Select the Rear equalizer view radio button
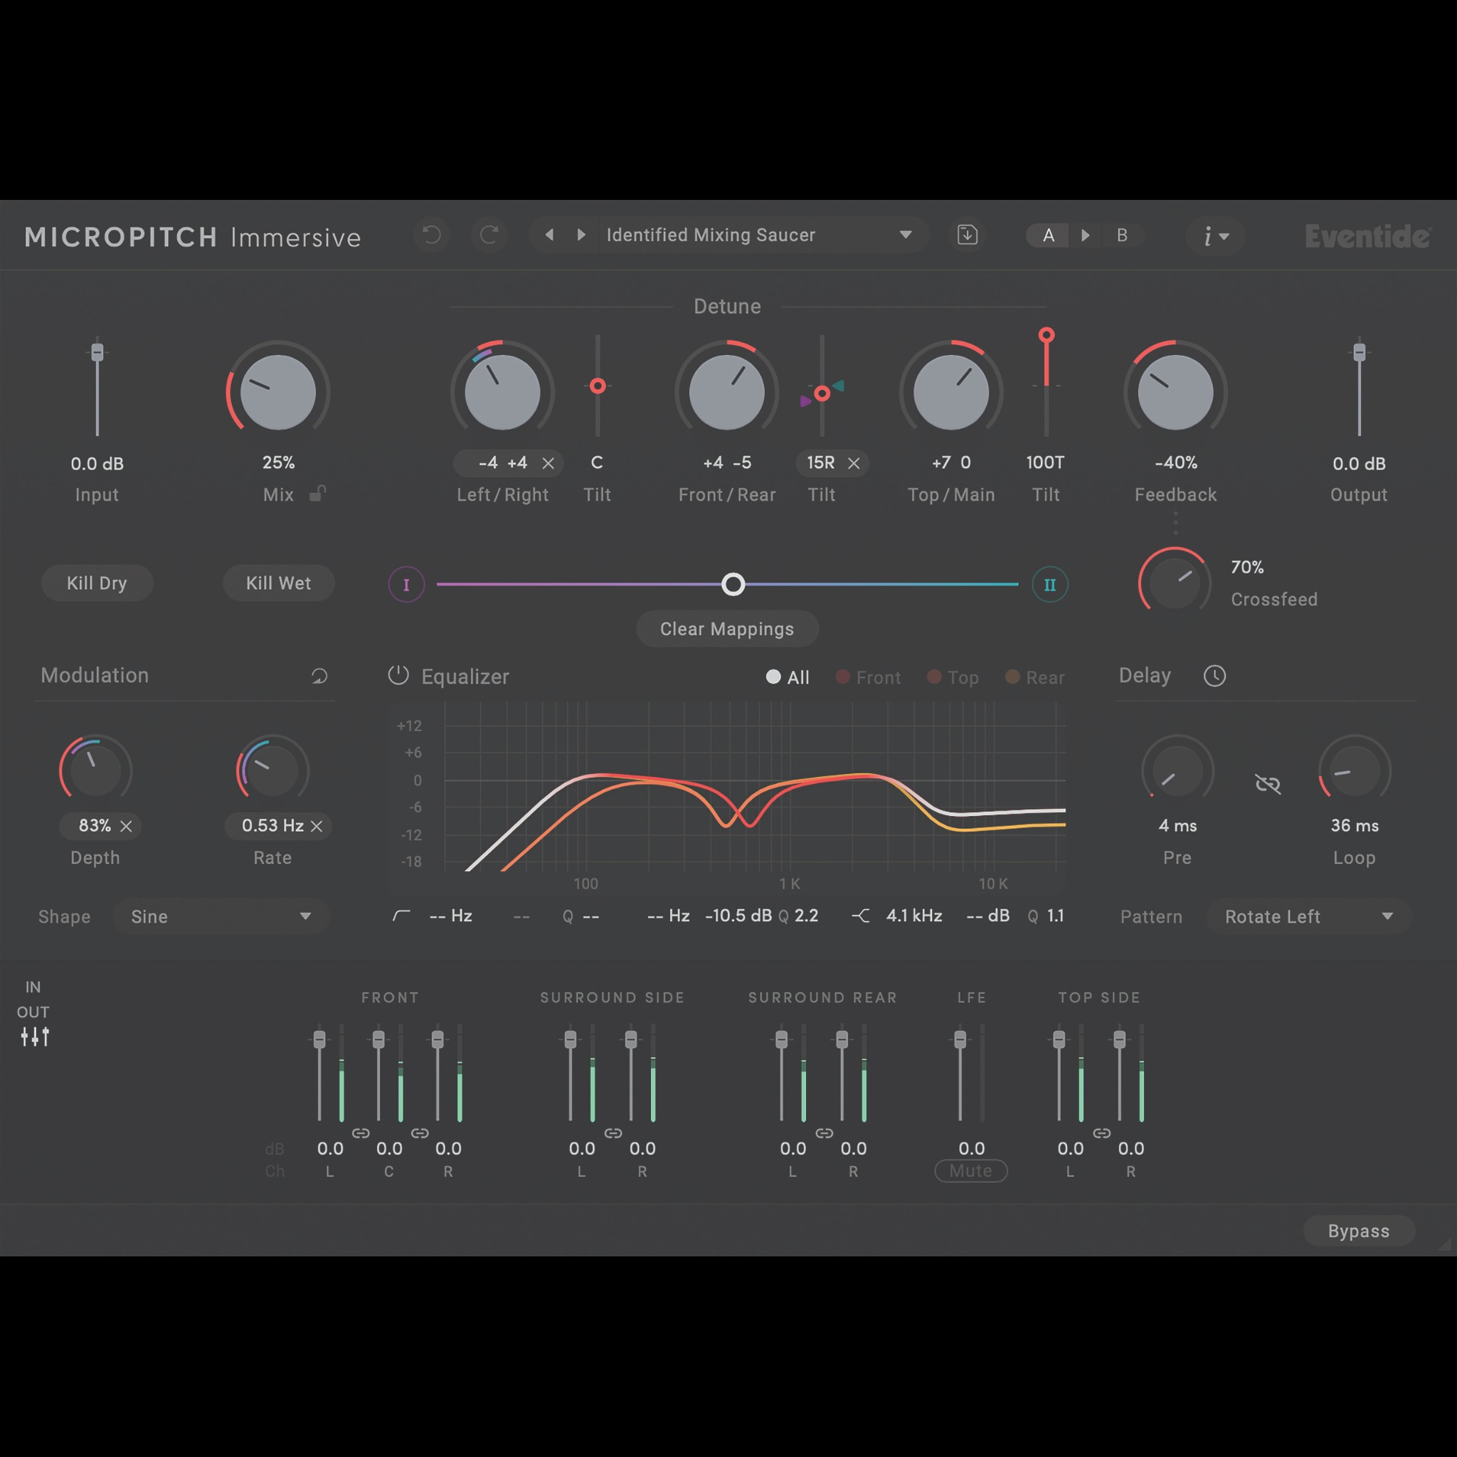This screenshot has height=1457, width=1457. (x=1012, y=677)
